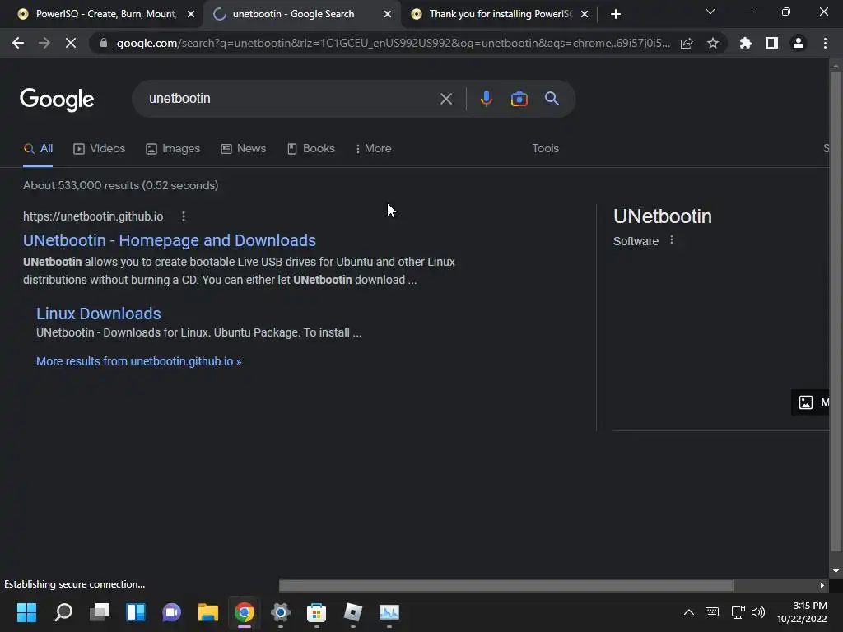Screen dimensions: 843x632
Task: Open the search Tools options
Action: tap(545, 148)
